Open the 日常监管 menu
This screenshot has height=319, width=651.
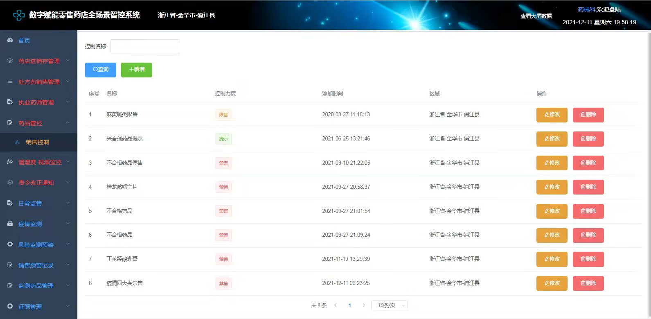30,204
